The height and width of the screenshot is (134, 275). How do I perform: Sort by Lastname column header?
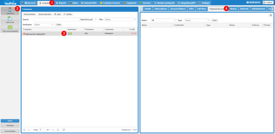pos(113,29)
